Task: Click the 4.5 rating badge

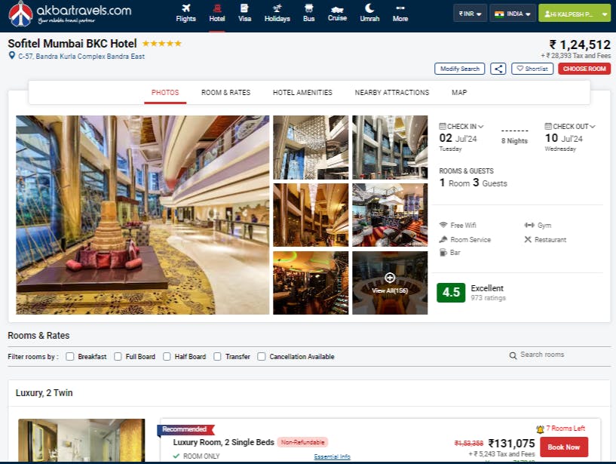Action: pyautogui.click(x=451, y=293)
